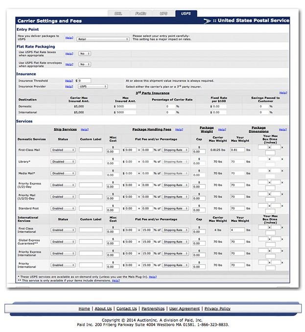Screen dimensions: 305x332
Task: Click the USPS eagle logo icon
Action: point(207,21)
